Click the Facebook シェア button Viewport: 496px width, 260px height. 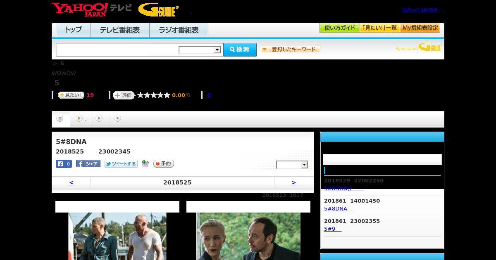pos(88,164)
